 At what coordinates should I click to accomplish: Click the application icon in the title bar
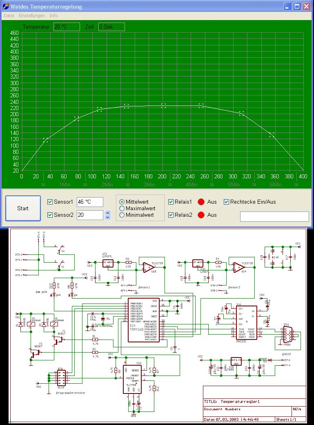(x=5, y=6)
